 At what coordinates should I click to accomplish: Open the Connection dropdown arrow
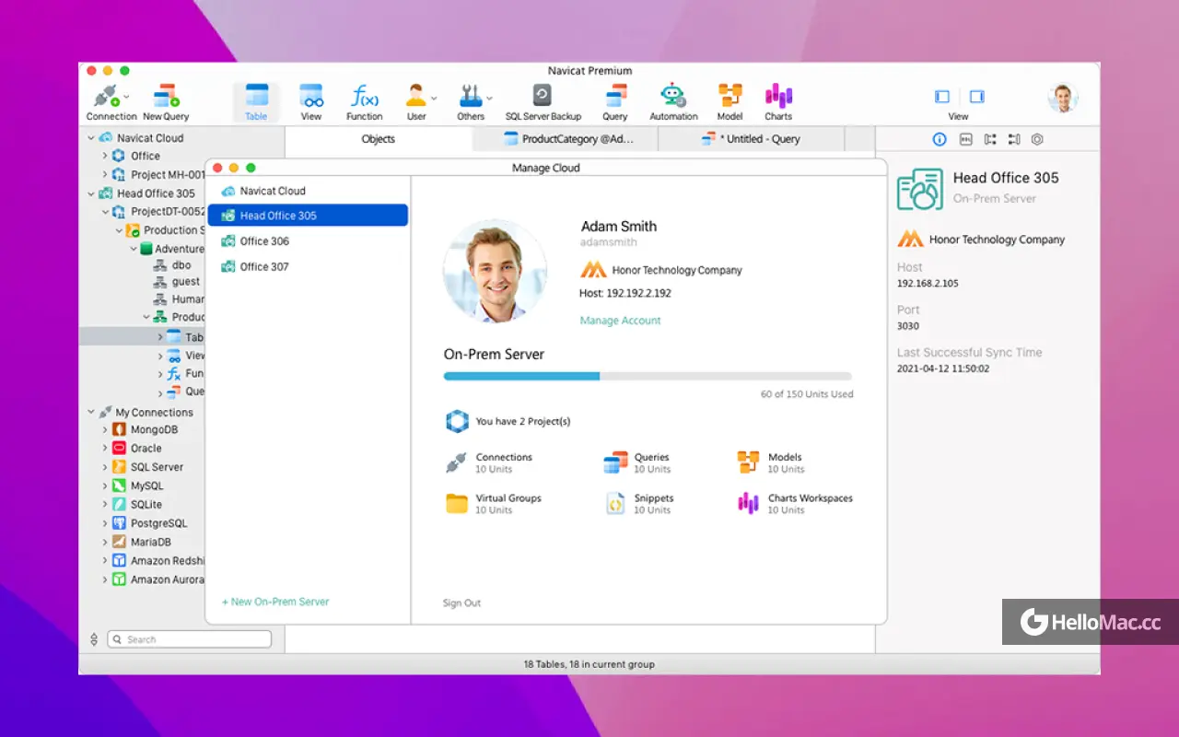(x=126, y=97)
